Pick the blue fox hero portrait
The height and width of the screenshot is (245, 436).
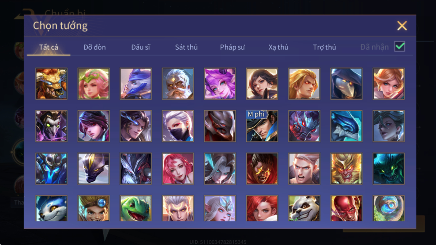51,208
